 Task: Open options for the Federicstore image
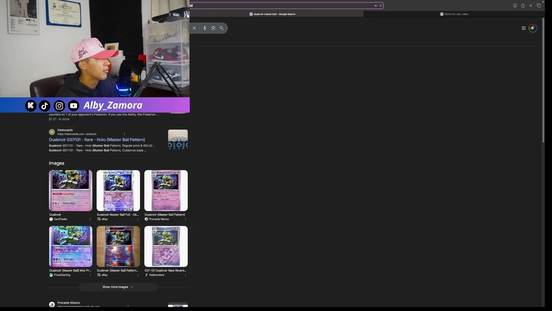pos(185,275)
